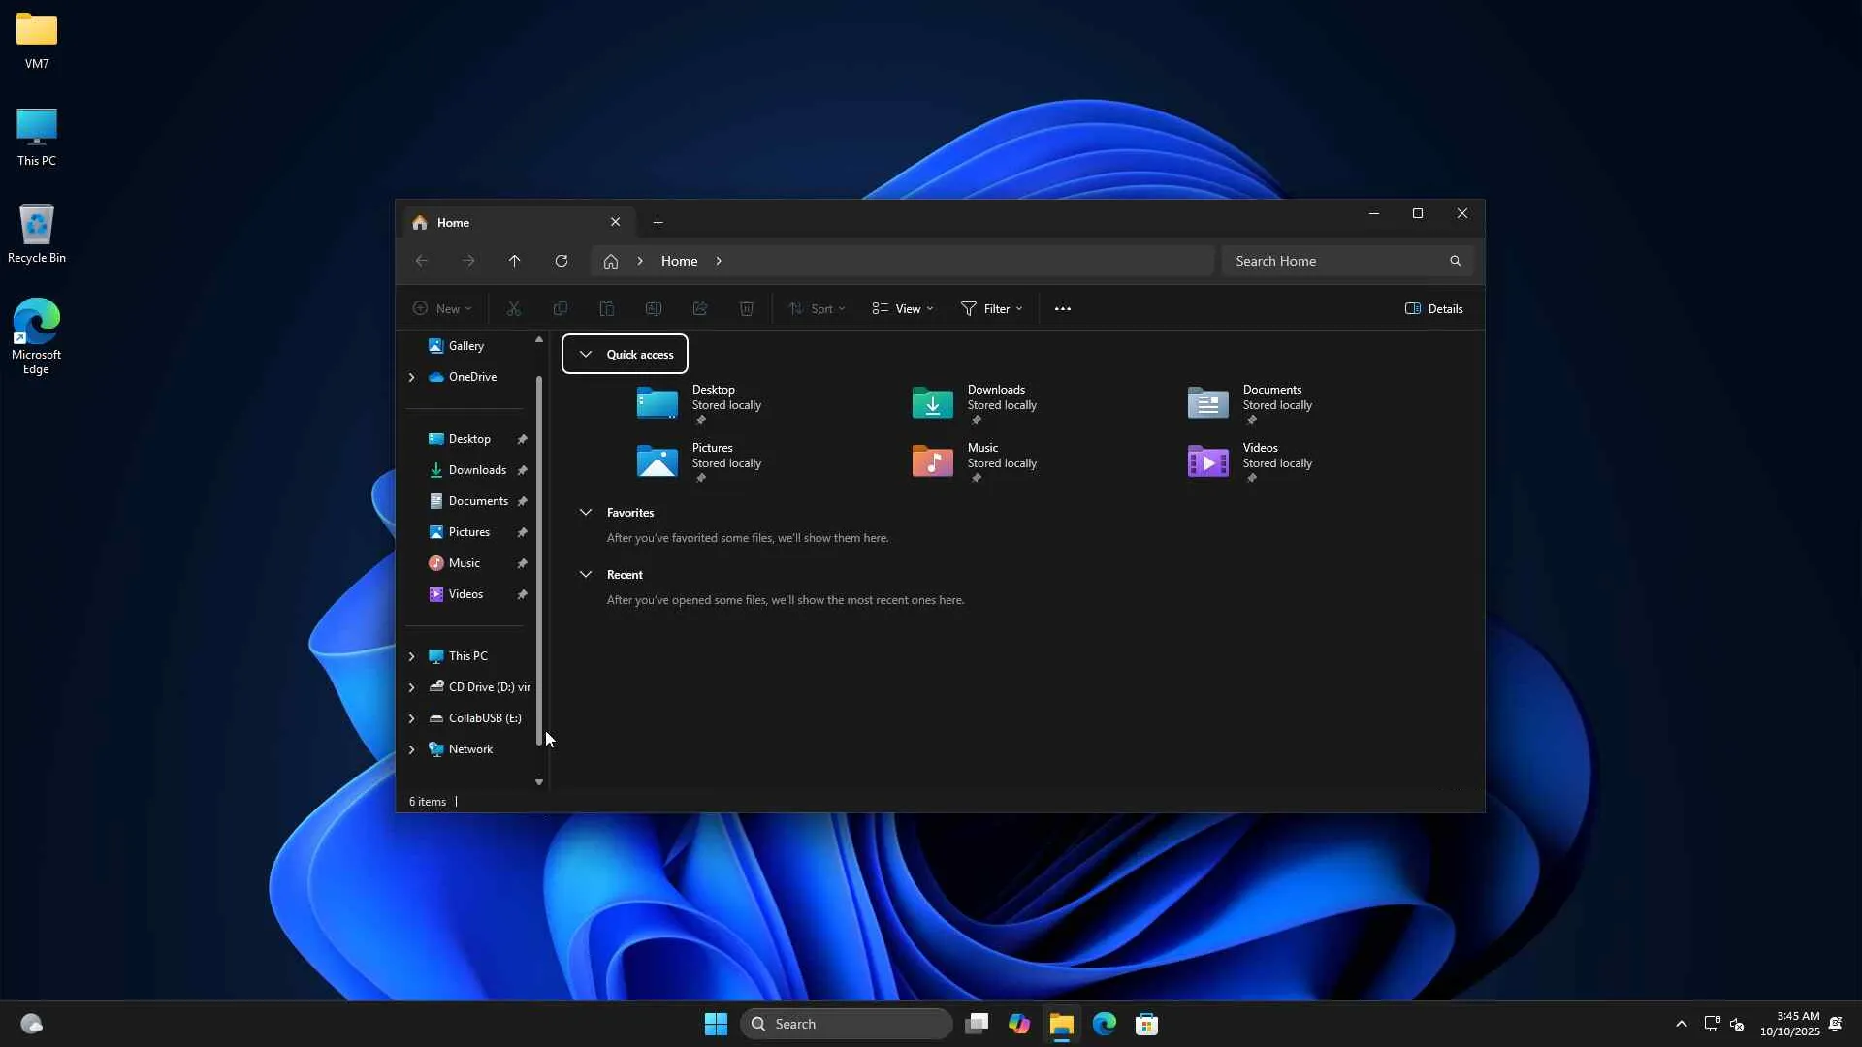Viewport: 1862px width, 1047px height.
Task: Open the Videos folder icon in Quick access
Action: pyautogui.click(x=1207, y=461)
